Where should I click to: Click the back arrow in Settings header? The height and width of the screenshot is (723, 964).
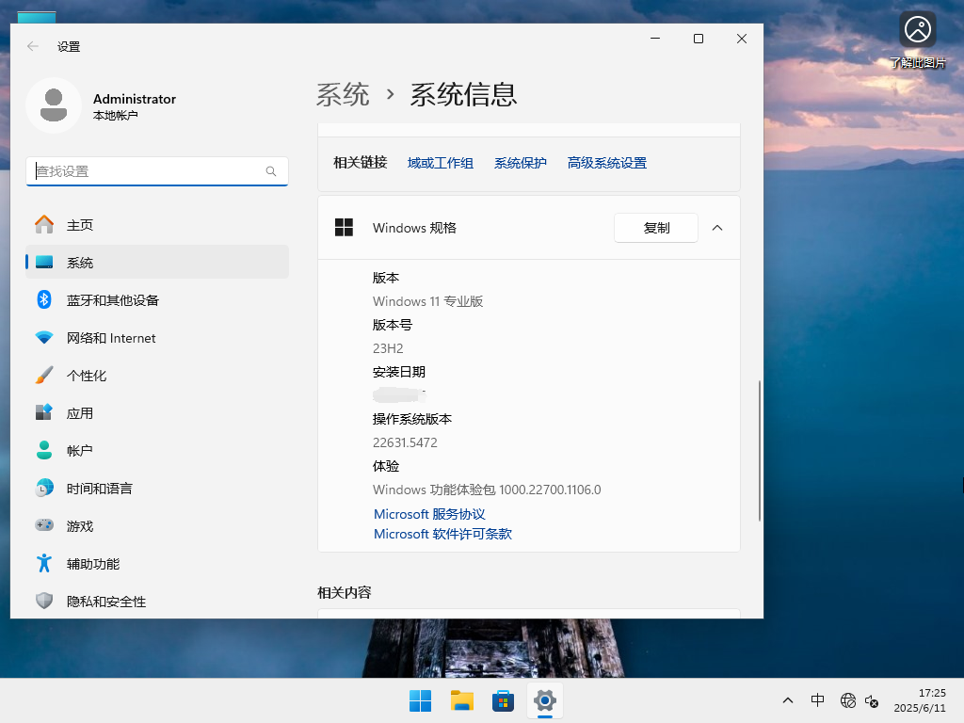[33, 46]
